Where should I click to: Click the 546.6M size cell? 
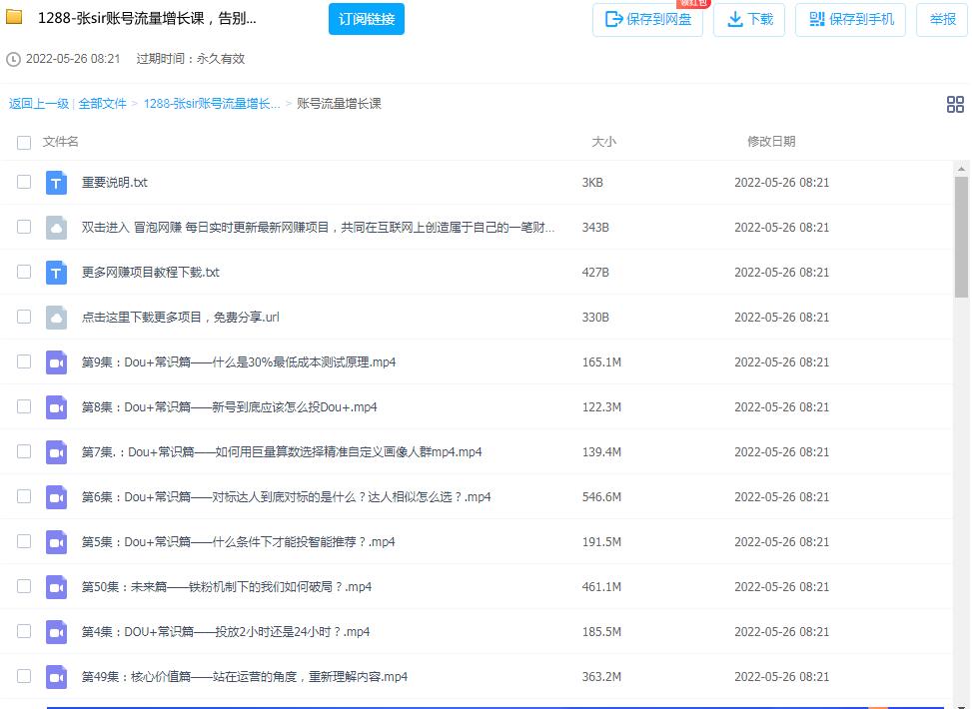[601, 497]
